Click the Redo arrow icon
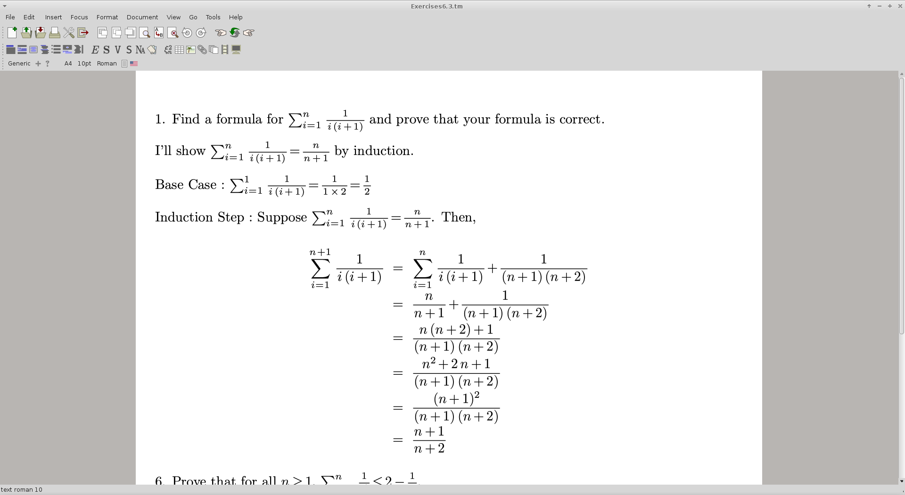905x495 pixels. tap(201, 33)
